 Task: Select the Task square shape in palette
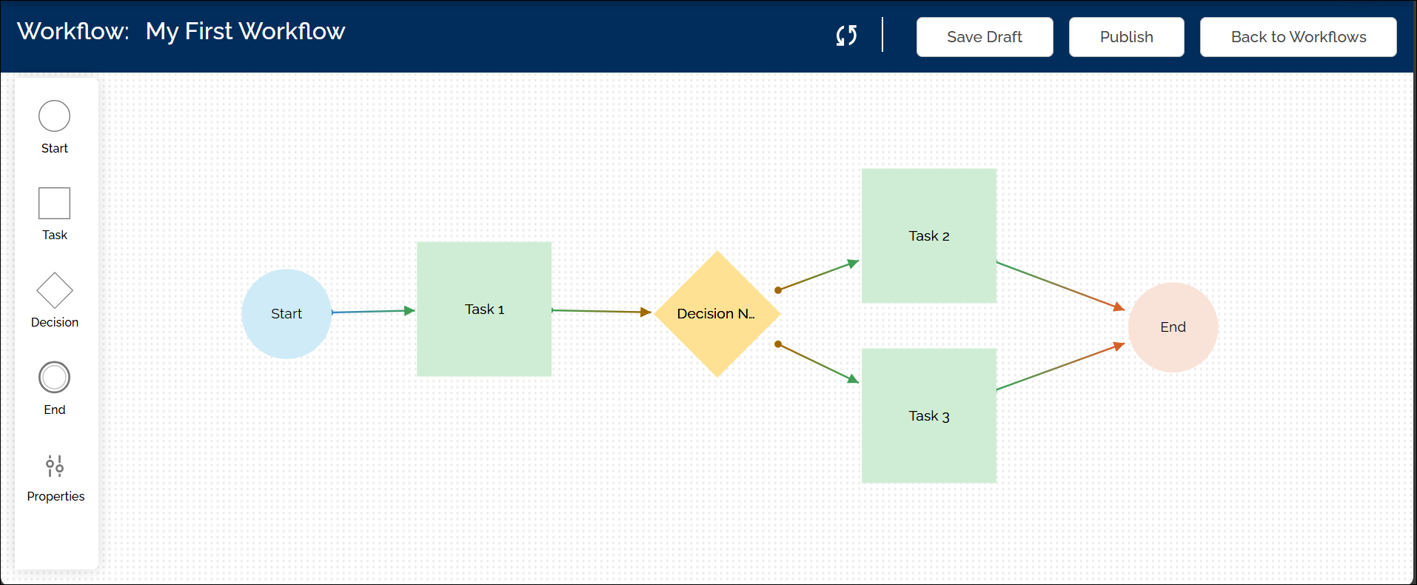click(x=54, y=203)
